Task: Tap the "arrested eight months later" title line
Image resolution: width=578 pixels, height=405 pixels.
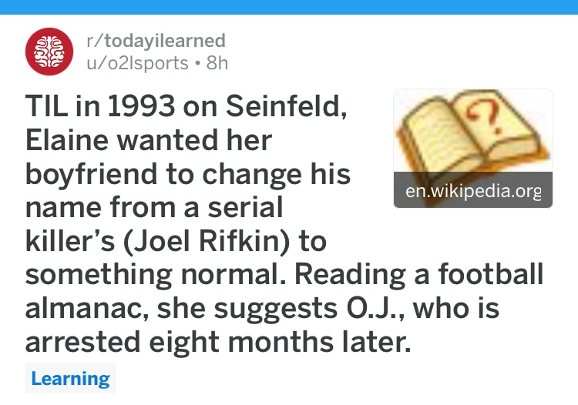Action: click(x=218, y=342)
